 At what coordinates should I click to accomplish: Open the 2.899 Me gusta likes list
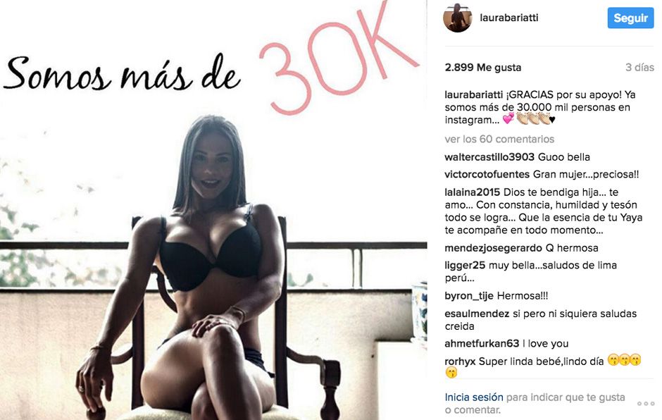[483, 68]
